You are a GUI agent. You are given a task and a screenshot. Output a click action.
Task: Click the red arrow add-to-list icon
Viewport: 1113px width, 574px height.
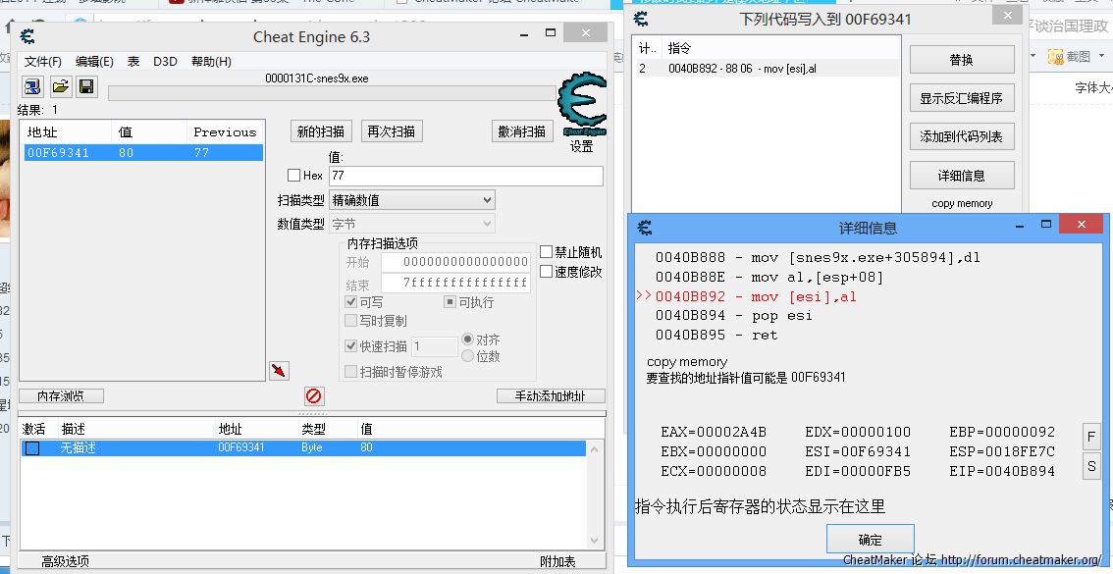279,370
